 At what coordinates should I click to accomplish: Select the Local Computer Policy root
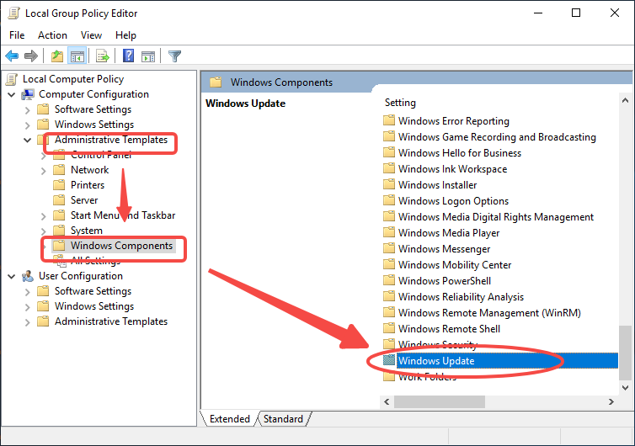tap(73, 79)
